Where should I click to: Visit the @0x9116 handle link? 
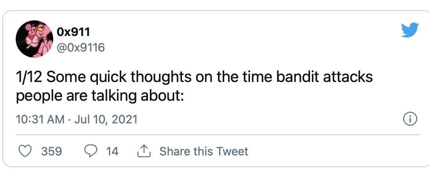[x=81, y=48]
